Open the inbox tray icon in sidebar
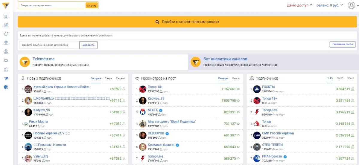This screenshot has width=359, height=165. 6,60
